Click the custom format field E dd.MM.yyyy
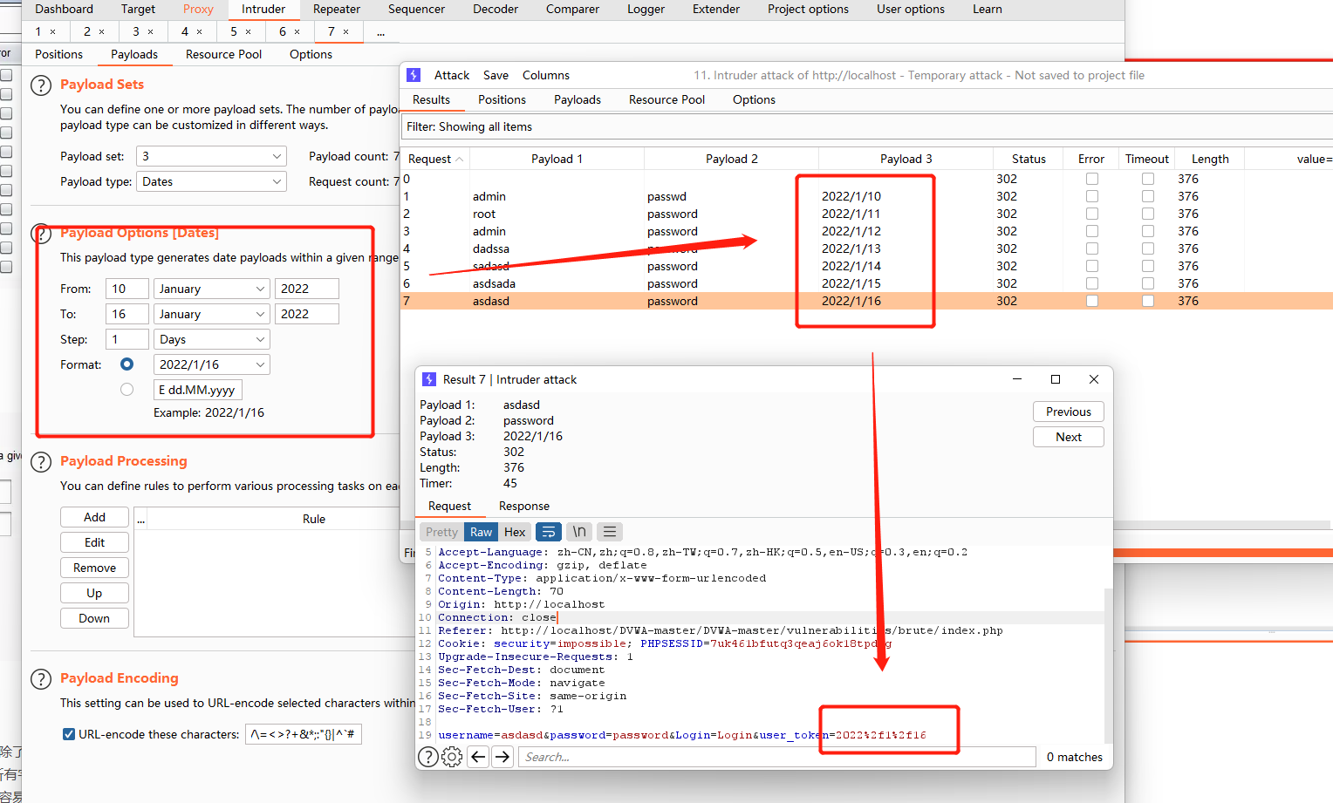Screen dimensions: 1333x803 (198, 390)
